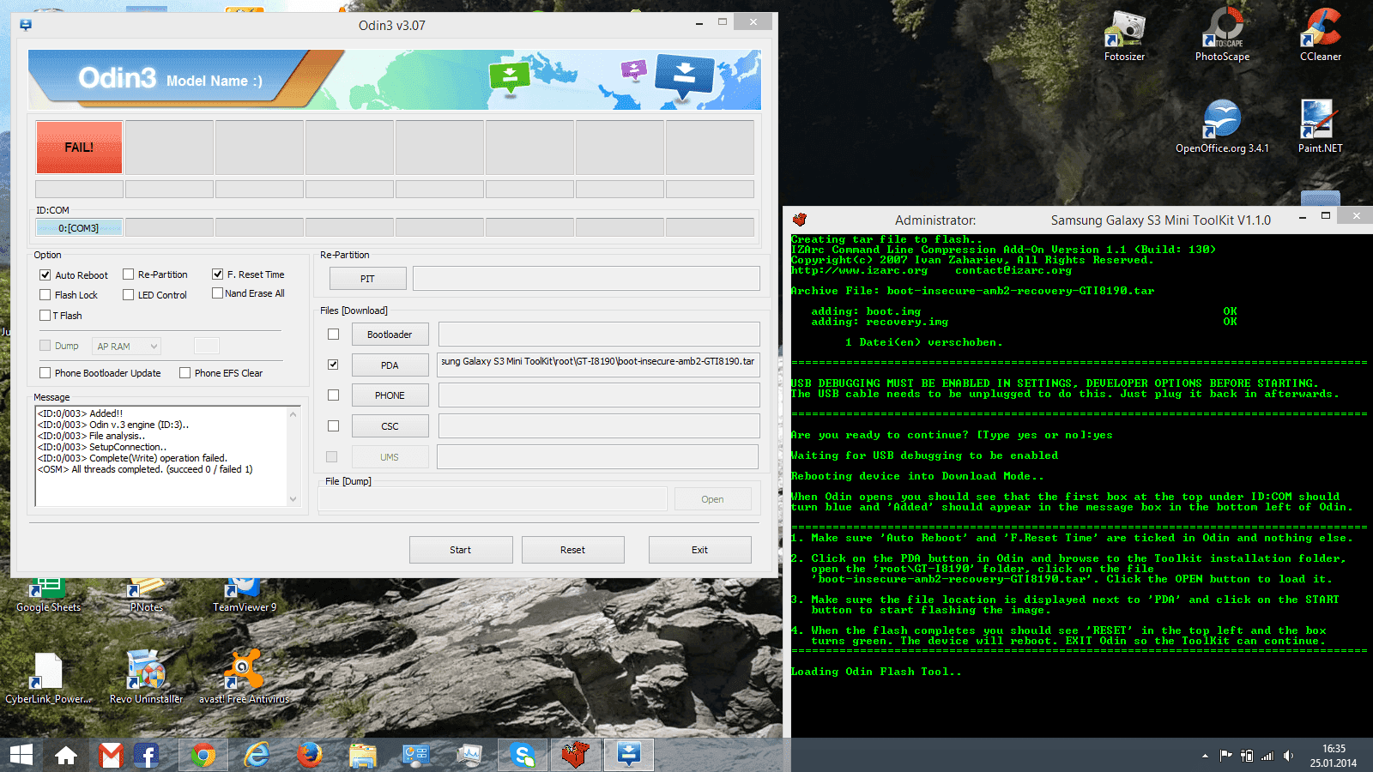
Task: Click the PHONE file button
Action: (x=390, y=395)
